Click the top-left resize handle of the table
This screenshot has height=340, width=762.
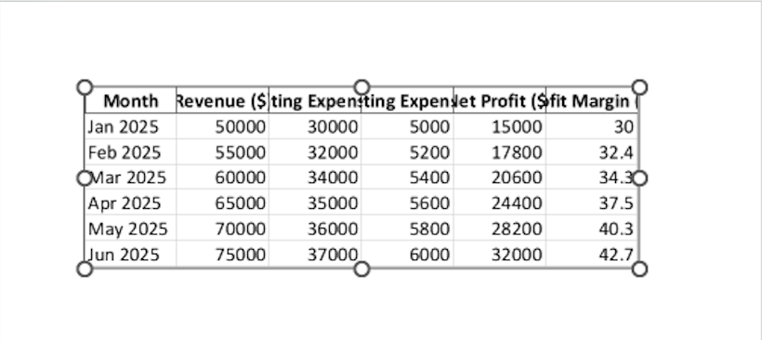[85, 87]
